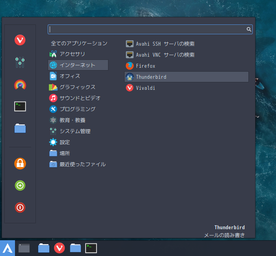The height and width of the screenshot is (256, 276).
Task: Click the search magnifier icon
Action: coord(249,30)
